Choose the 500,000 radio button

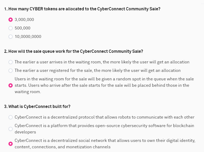(11, 28)
